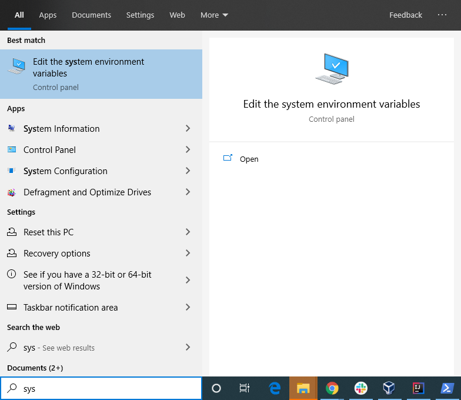Open IntelliJ IDEA from taskbar
This screenshot has height=400, width=461.
pos(419,388)
